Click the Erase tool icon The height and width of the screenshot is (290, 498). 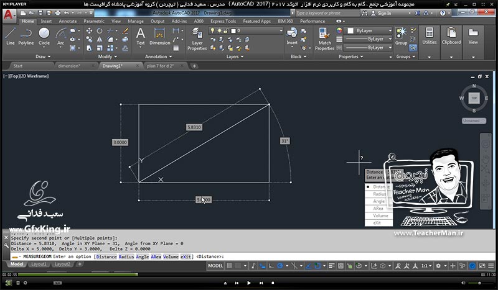point(126,31)
